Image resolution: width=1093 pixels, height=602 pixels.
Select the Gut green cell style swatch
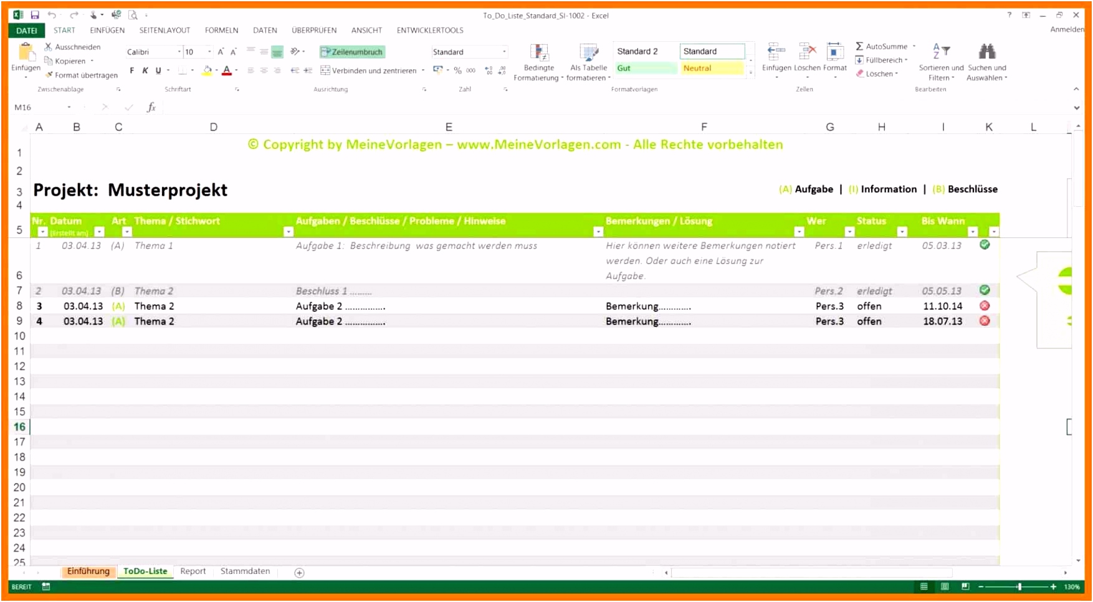pos(646,69)
